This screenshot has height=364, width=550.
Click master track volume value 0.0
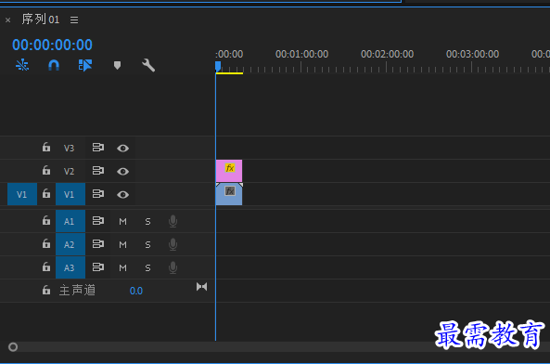pyautogui.click(x=136, y=291)
